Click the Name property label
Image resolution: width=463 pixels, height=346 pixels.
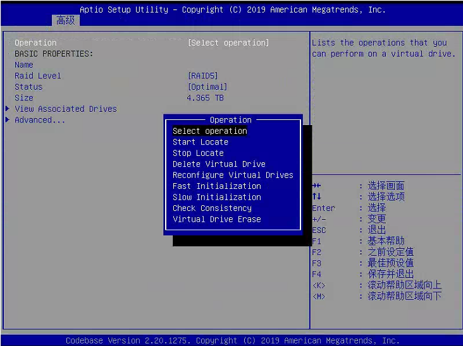[x=24, y=65]
